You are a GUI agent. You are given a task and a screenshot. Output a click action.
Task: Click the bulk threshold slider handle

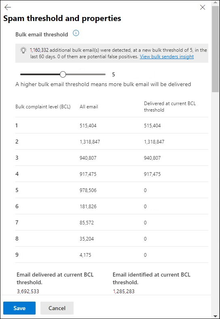[x=63, y=74]
